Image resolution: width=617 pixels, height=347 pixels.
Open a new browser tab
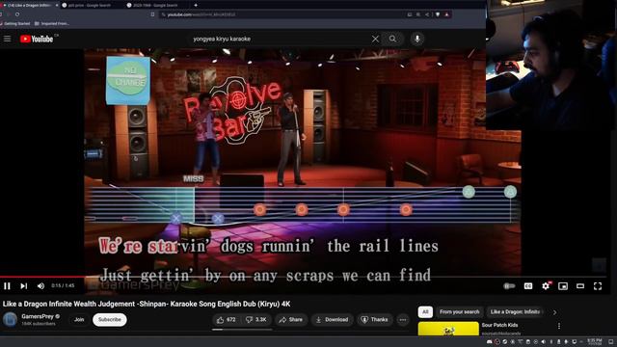point(196,5)
